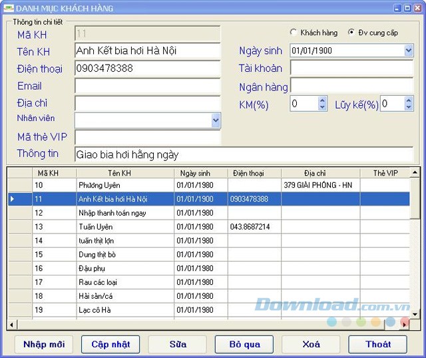The width and height of the screenshot is (426, 358).
Task: Expand the Nhân viên combo box
Action: coord(216,120)
